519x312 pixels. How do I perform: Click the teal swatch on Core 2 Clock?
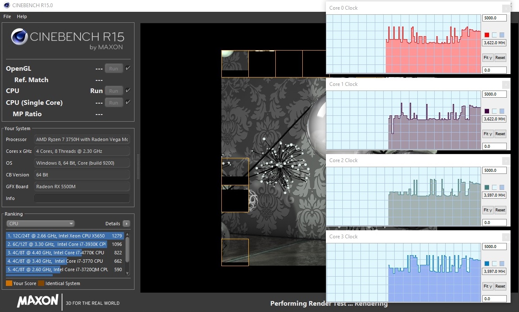point(487,187)
